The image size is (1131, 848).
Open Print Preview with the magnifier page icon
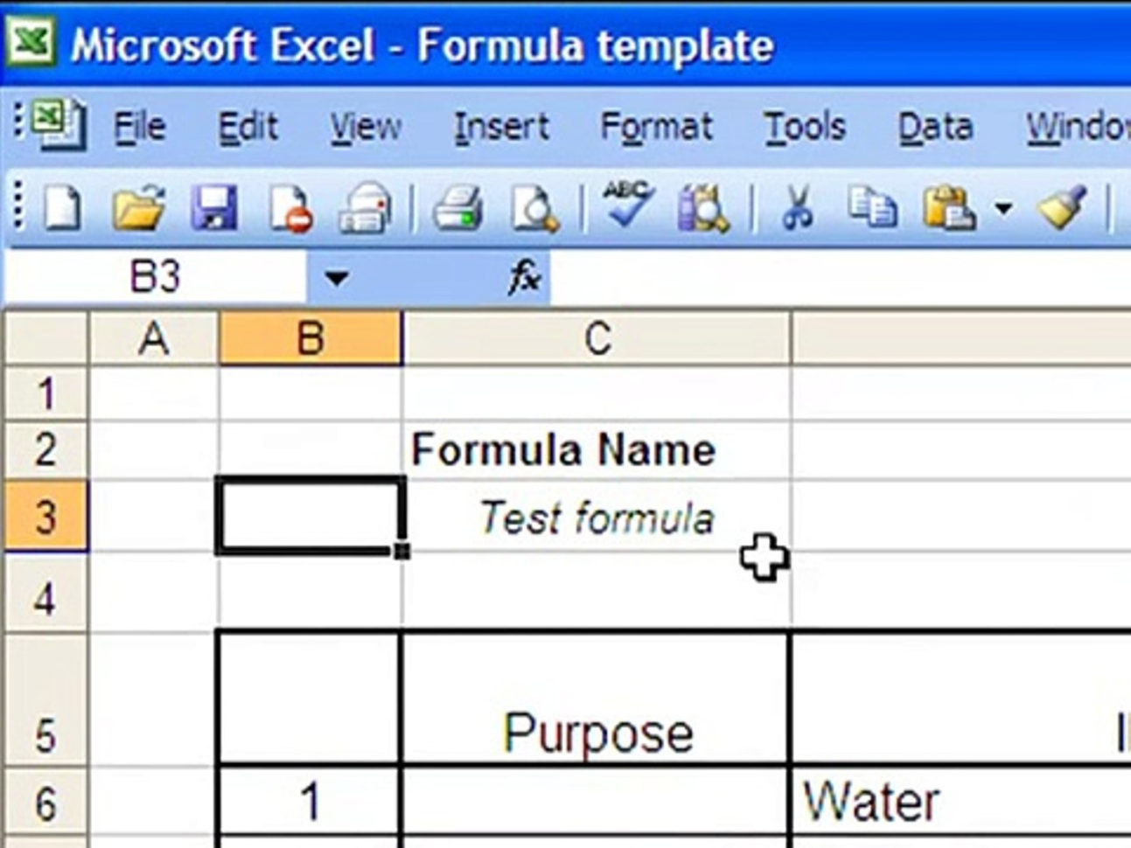(x=534, y=210)
